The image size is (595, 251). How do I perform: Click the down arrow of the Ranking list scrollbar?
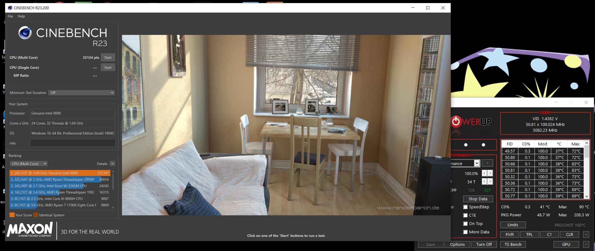113,207
